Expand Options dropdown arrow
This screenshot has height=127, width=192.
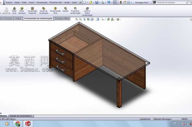click(x=131, y=2)
